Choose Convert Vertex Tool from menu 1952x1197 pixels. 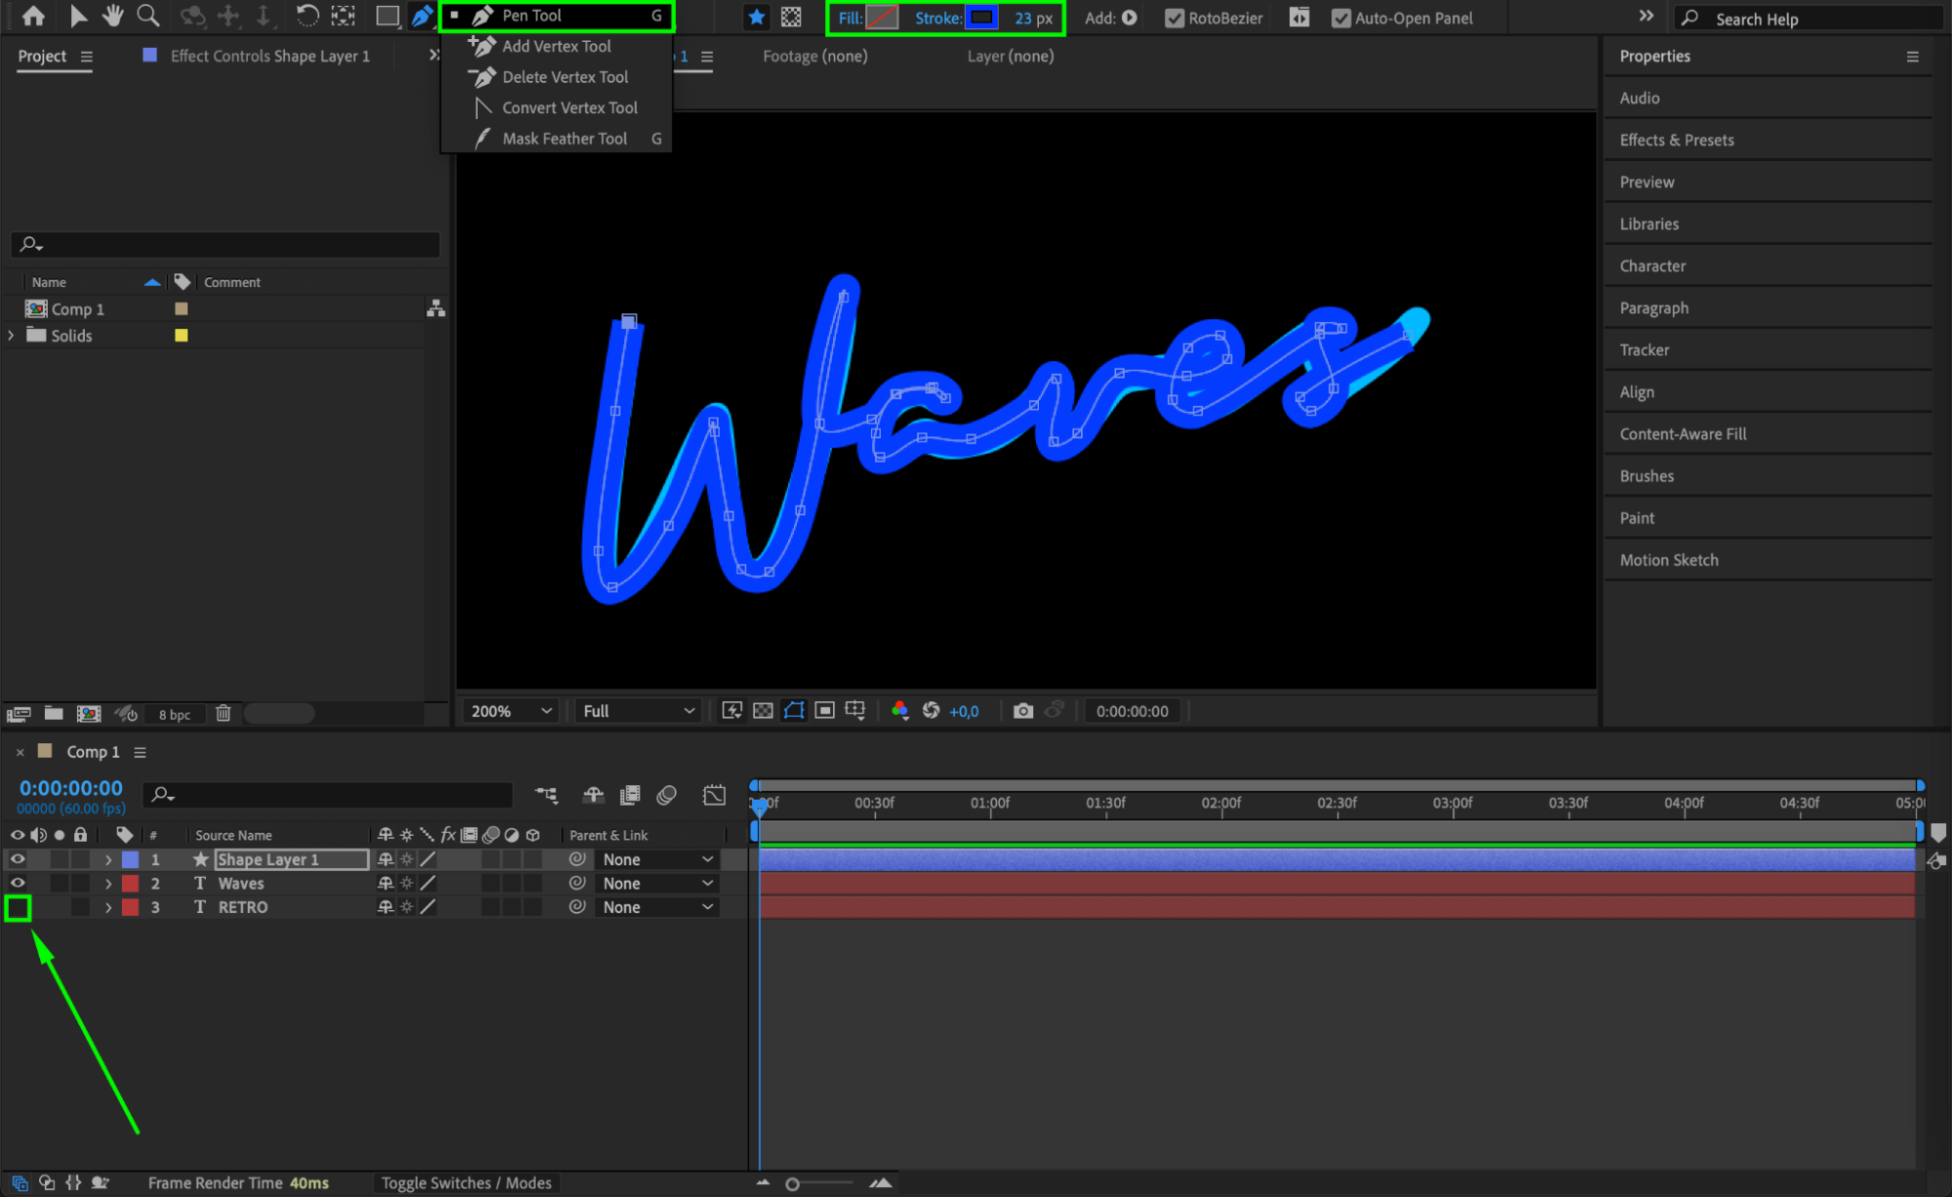tap(569, 107)
